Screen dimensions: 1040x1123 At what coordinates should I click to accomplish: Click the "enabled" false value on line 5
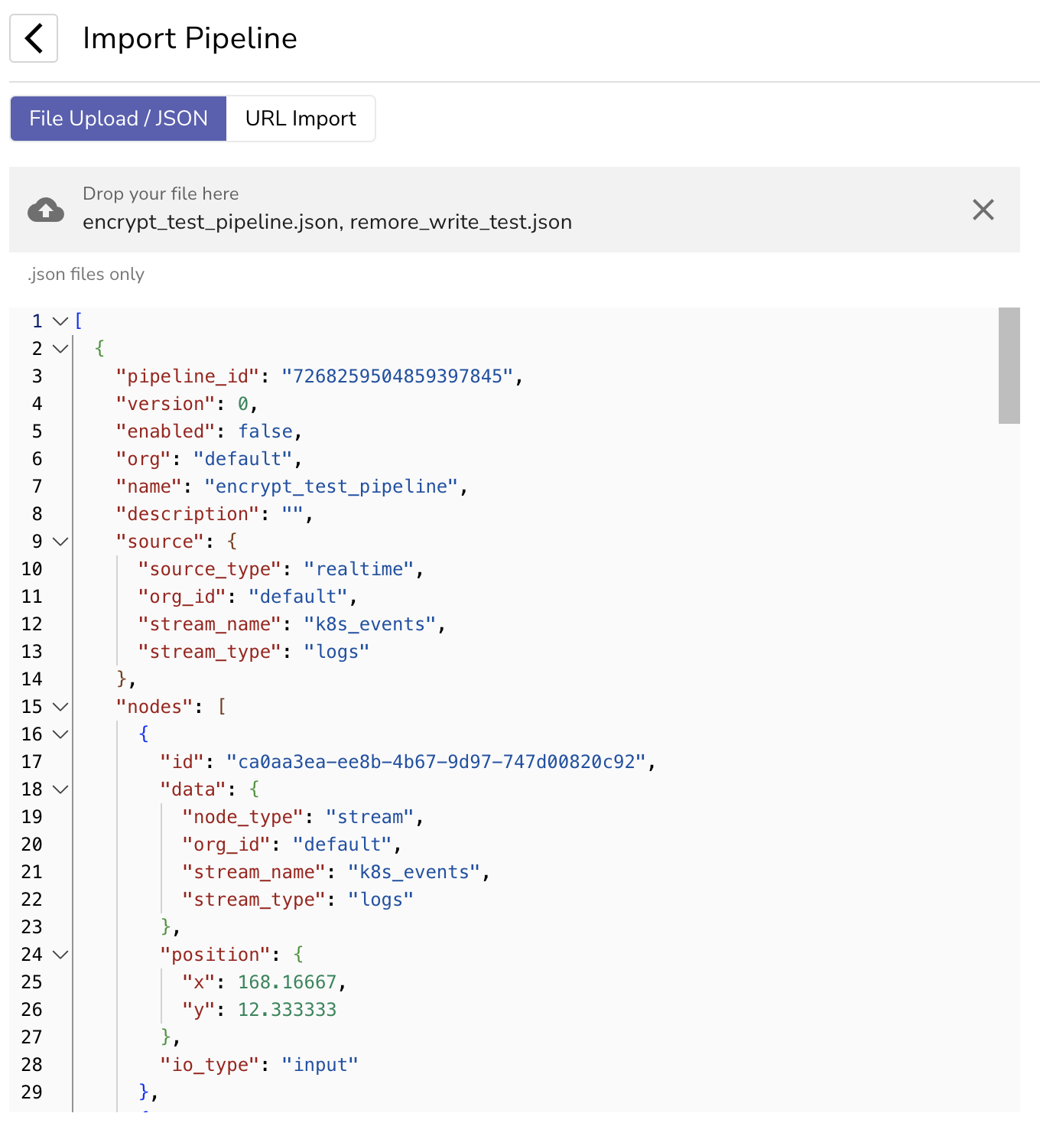tap(265, 431)
